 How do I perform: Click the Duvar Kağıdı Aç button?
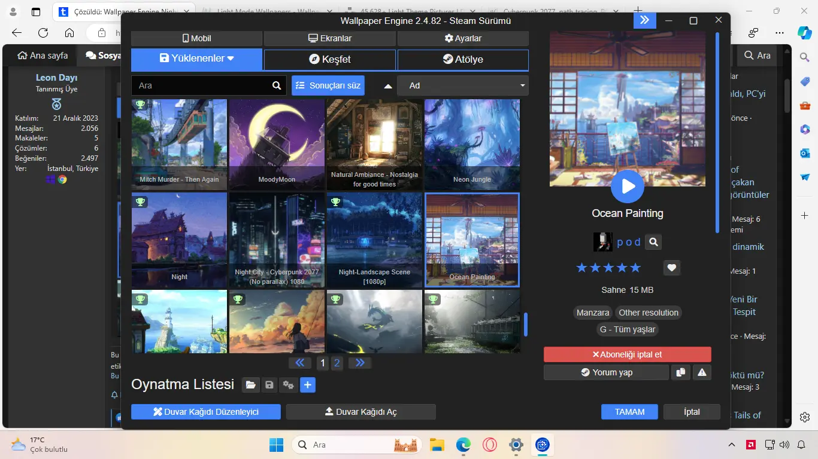click(360, 412)
